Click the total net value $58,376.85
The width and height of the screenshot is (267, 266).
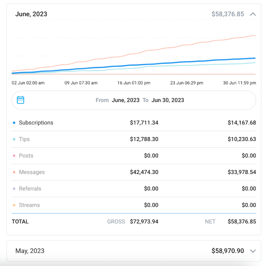(x=242, y=222)
